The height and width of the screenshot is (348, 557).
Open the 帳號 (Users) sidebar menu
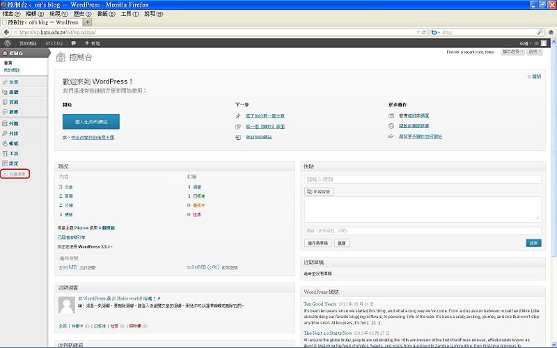(x=14, y=143)
